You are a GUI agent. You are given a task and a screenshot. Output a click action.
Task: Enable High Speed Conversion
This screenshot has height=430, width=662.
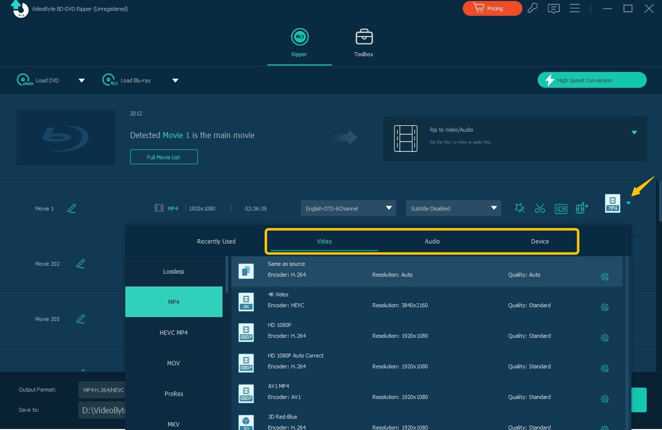coord(592,79)
